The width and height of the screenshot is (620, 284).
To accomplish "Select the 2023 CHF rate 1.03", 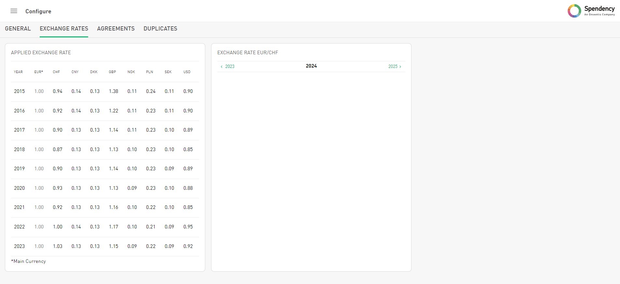I will (x=58, y=246).
